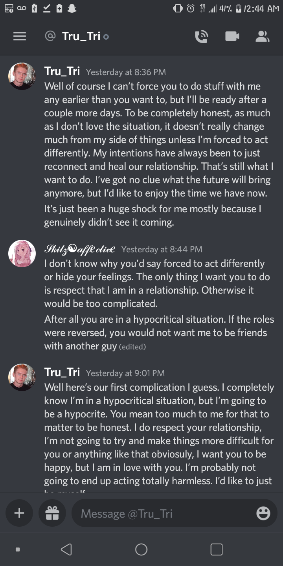This screenshot has width=283, height=566.
Task: Open Android recent apps
Action: (216, 549)
